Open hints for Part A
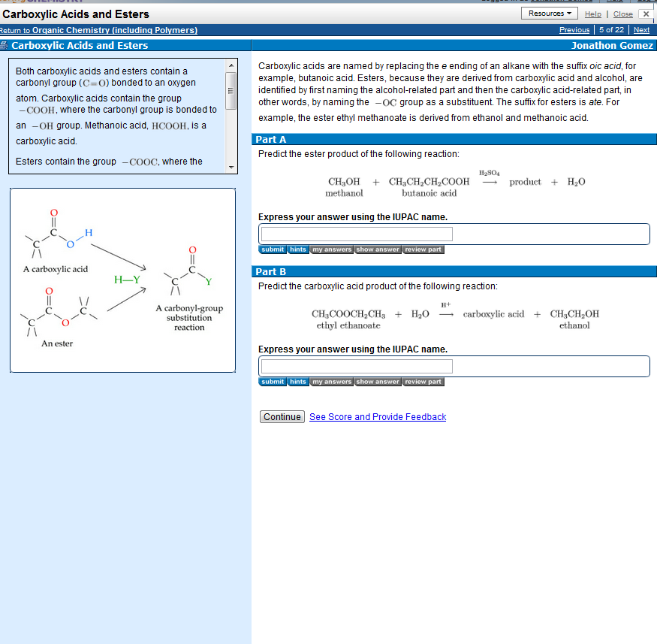The width and height of the screenshot is (657, 644). pos(297,249)
